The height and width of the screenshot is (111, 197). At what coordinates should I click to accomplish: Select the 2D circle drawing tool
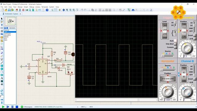pos(2,69)
